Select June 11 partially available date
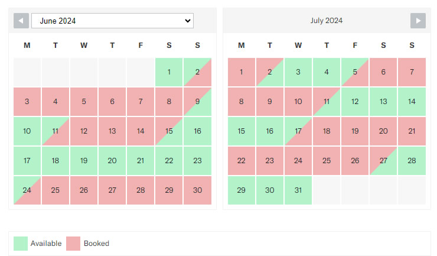The image size is (437, 256). click(x=56, y=131)
